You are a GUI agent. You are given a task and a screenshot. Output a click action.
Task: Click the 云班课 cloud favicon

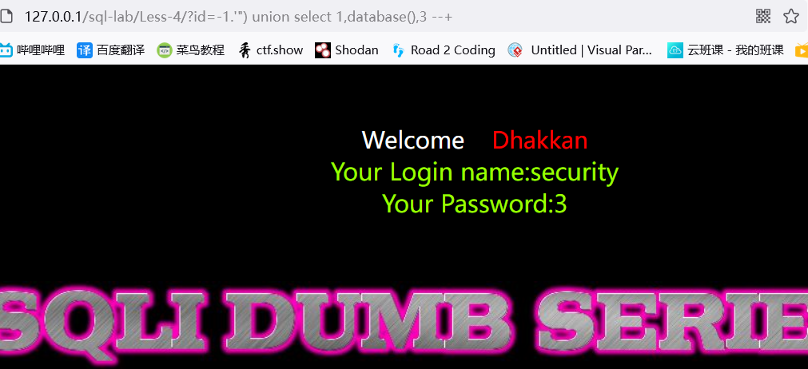tap(675, 50)
